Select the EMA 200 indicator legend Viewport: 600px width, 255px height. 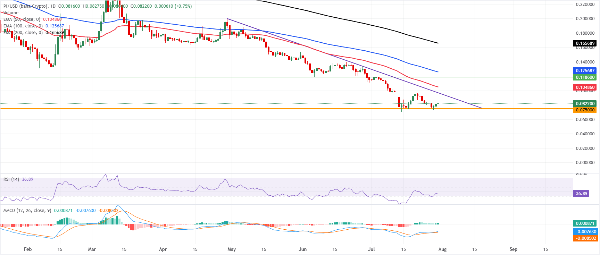pos(34,33)
